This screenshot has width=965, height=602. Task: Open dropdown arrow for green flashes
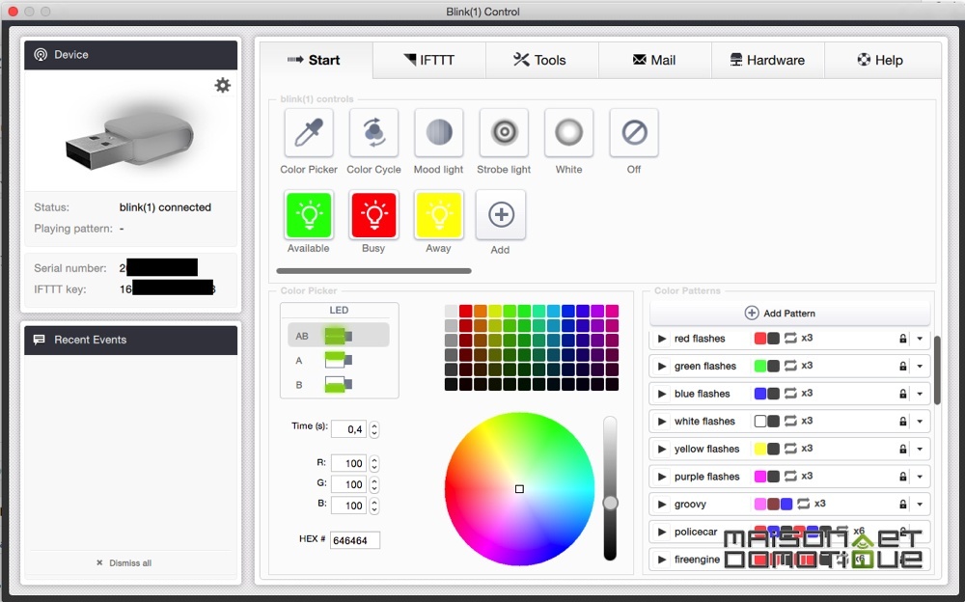click(920, 367)
